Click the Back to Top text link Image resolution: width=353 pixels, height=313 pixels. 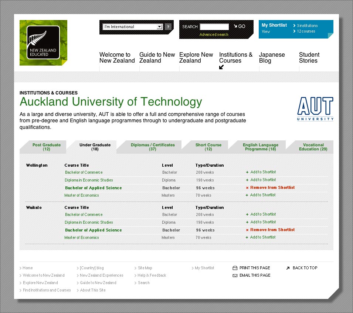[305, 268]
